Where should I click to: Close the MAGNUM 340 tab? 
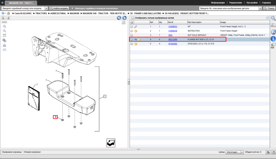click(35, 2)
